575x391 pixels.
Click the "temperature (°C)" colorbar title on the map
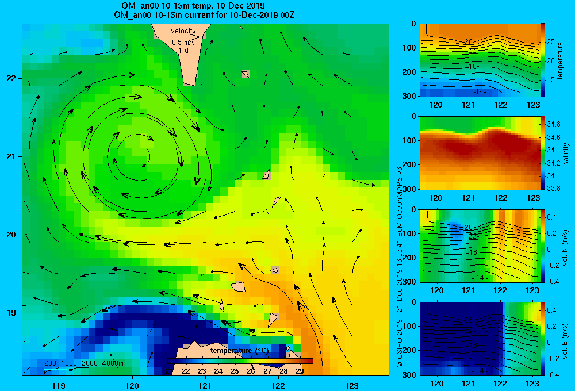pyautogui.click(x=239, y=351)
